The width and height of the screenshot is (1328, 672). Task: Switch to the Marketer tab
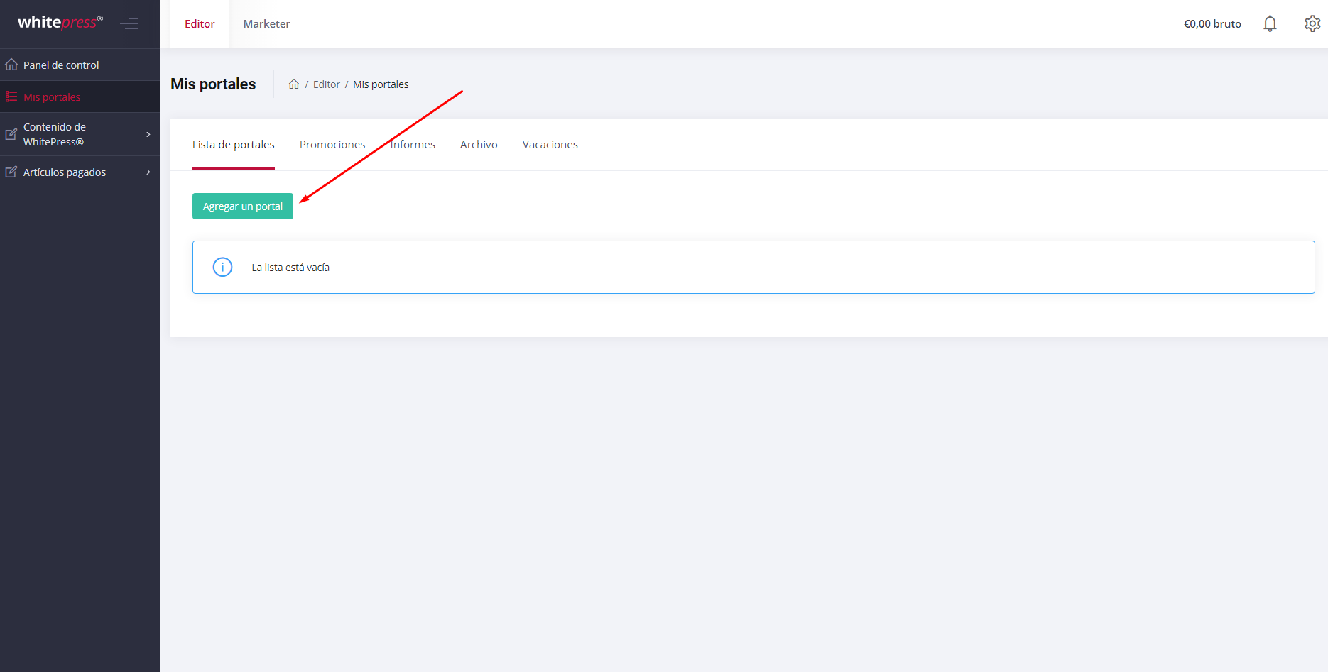point(267,24)
